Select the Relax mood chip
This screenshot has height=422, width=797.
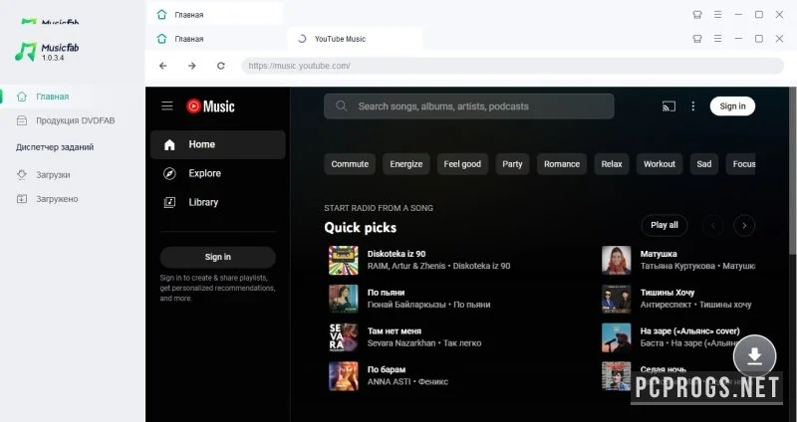pos(612,164)
